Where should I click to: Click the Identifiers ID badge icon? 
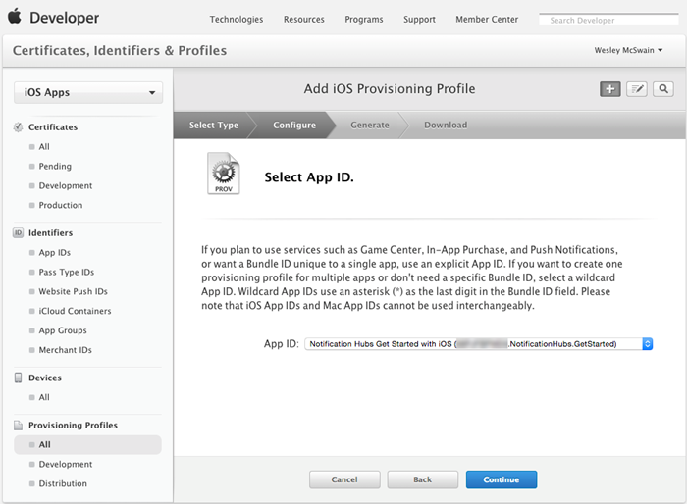pyautogui.click(x=18, y=233)
